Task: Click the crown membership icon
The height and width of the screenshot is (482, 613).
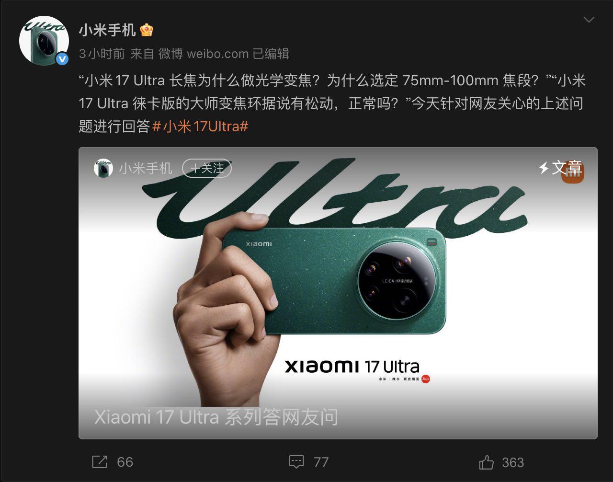Action: [147, 30]
